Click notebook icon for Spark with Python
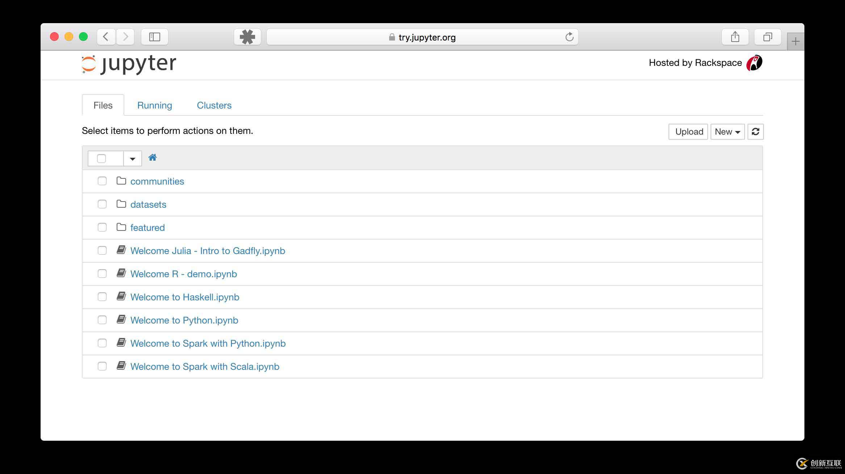Image resolution: width=845 pixels, height=474 pixels. click(x=121, y=342)
